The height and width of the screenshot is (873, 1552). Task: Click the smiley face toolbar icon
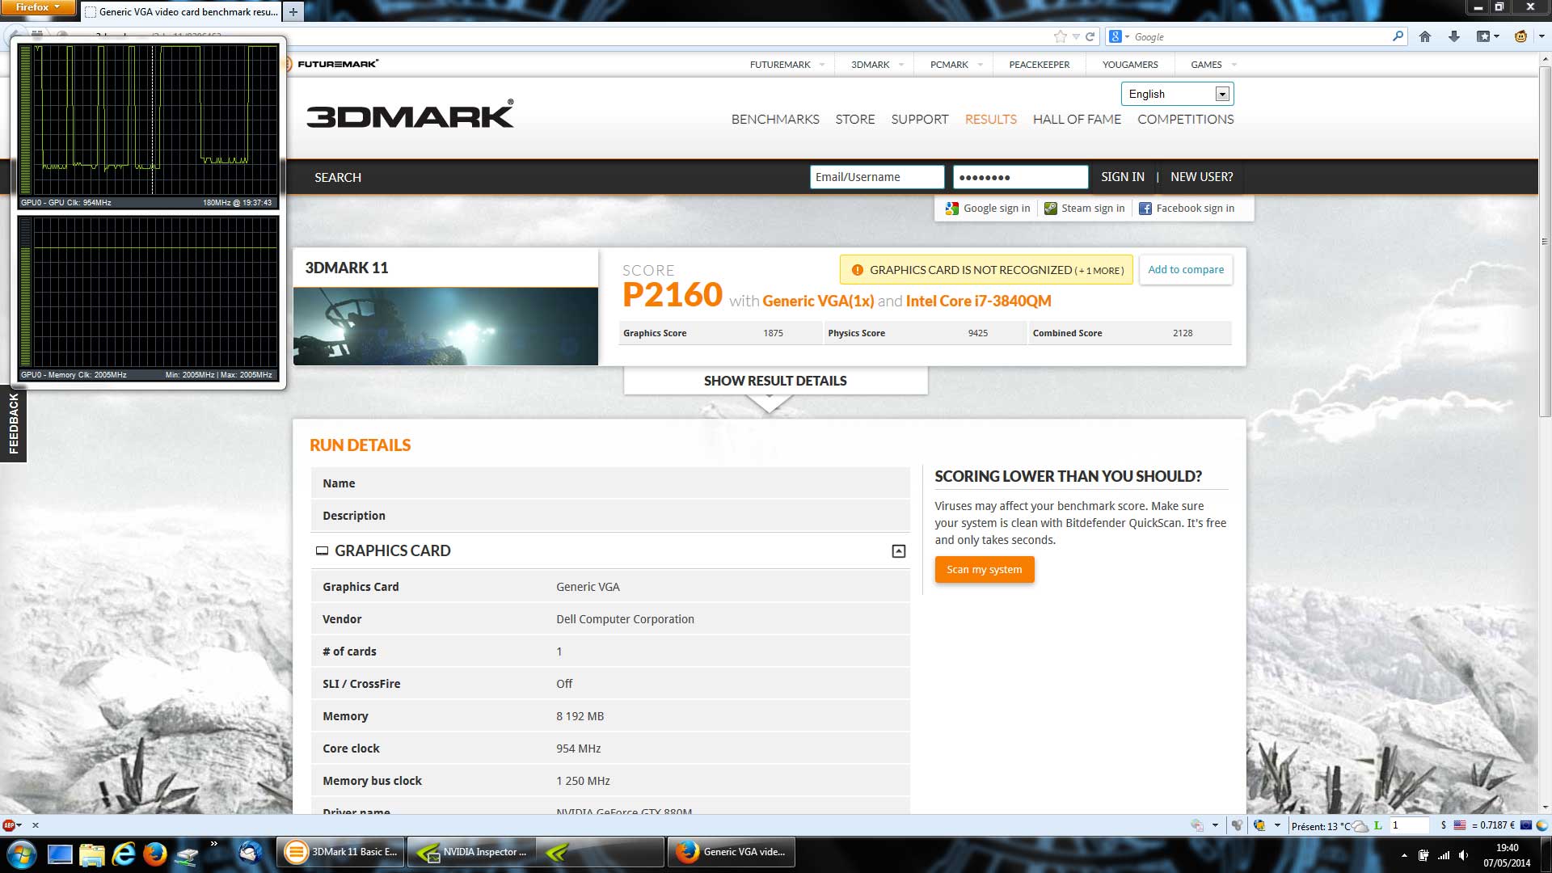1520,36
